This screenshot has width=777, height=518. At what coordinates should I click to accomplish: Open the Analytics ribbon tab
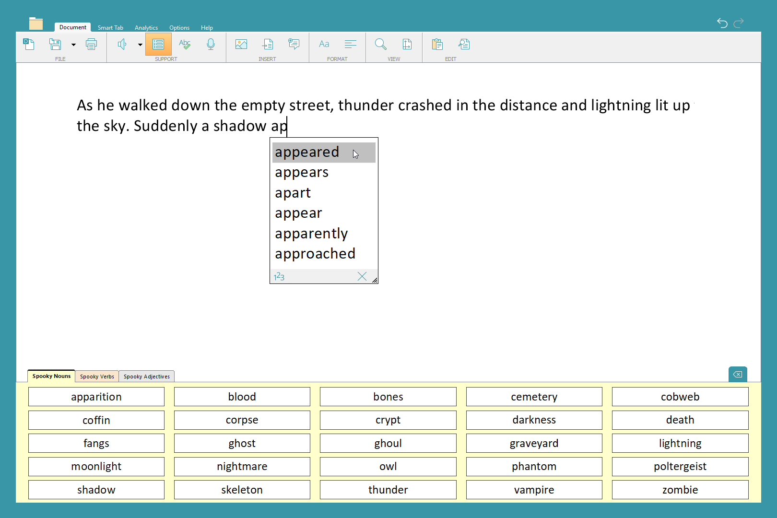tap(146, 28)
